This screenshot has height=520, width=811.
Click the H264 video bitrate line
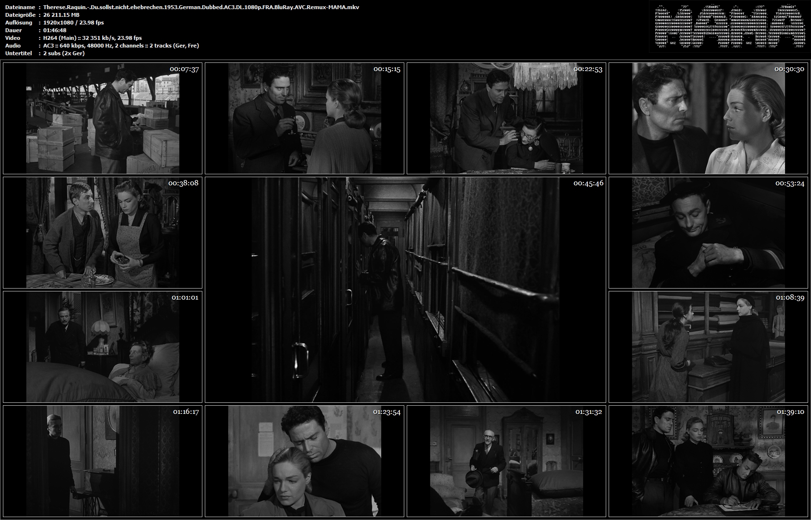[x=92, y=38]
